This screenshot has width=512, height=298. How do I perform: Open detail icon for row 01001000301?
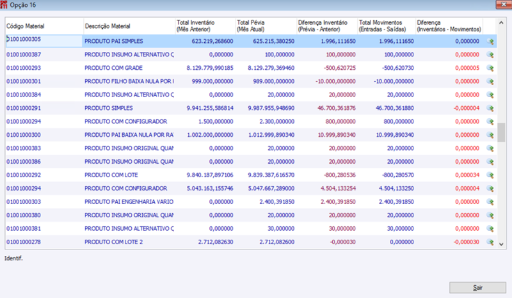[x=490, y=82]
